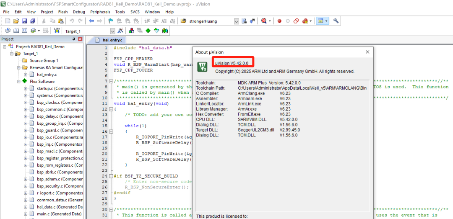Collapse the Project: RAD81_Keil_Demo node
Image resolution: width=453 pixels, height=219 pixels.
pos(5,46)
